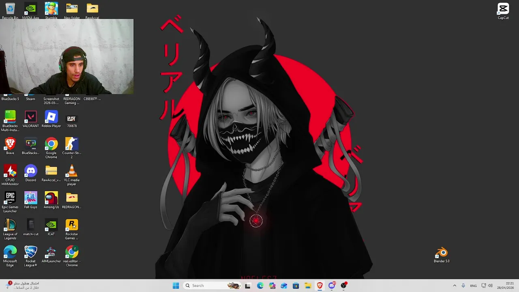Select BlueStacks Multi-Instance icon
519x292 pixels.
tap(10, 121)
